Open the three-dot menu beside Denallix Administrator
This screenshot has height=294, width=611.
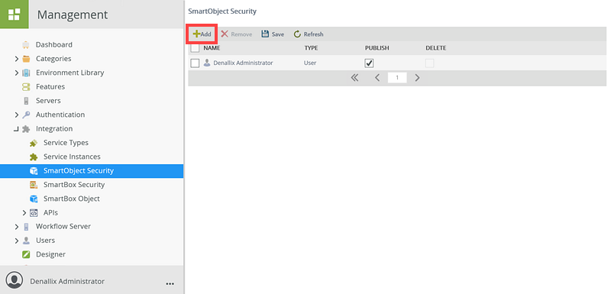pos(170,284)
